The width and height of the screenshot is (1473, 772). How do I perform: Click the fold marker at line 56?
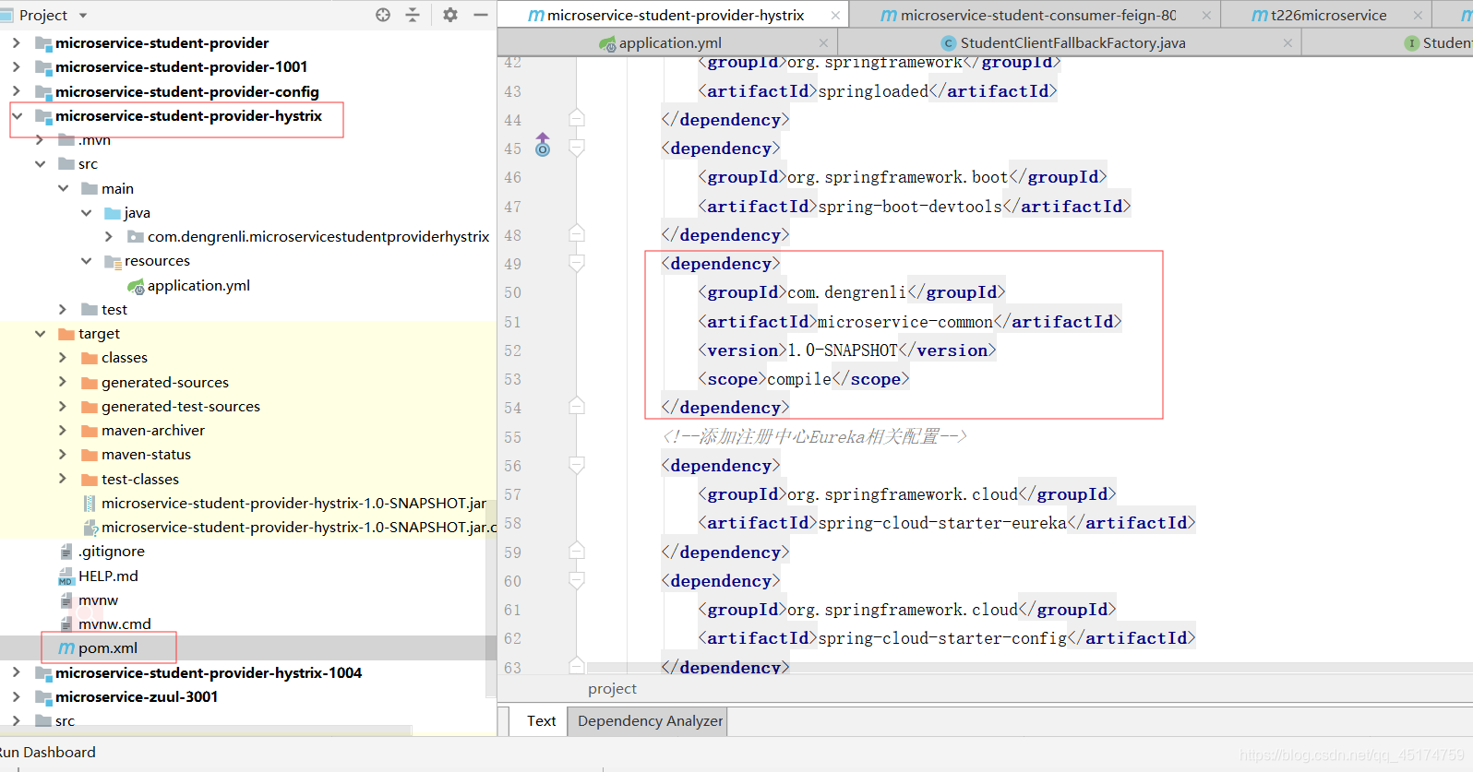pyautogui.click(x=577, y=466)
